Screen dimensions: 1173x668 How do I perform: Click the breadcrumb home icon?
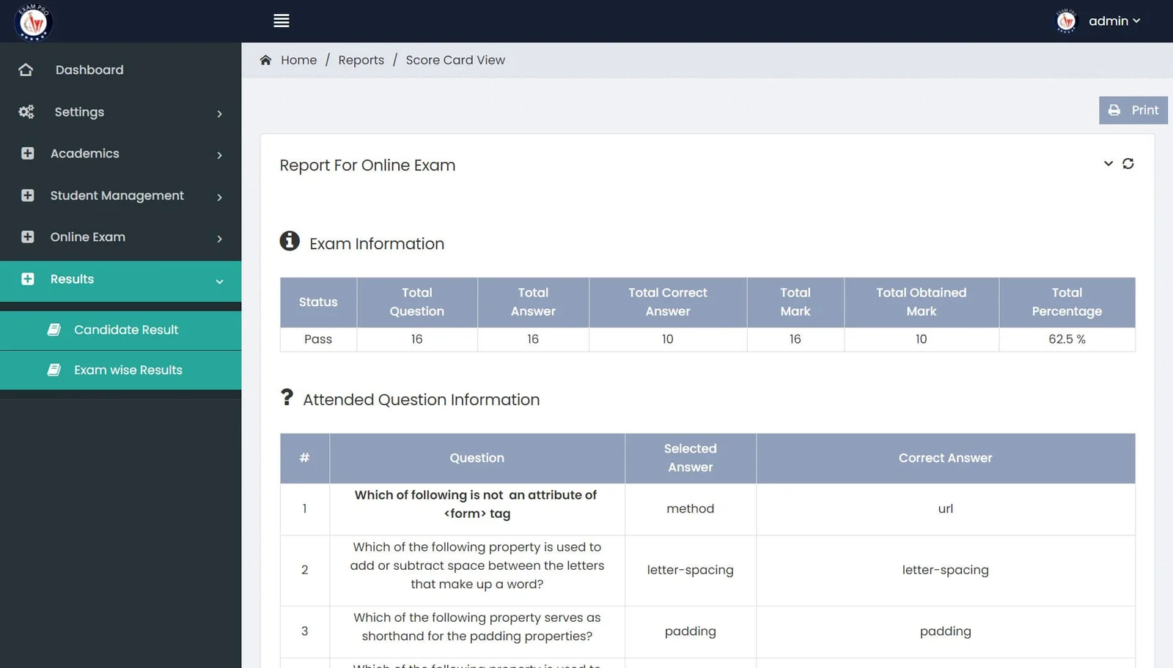[265, 60]
